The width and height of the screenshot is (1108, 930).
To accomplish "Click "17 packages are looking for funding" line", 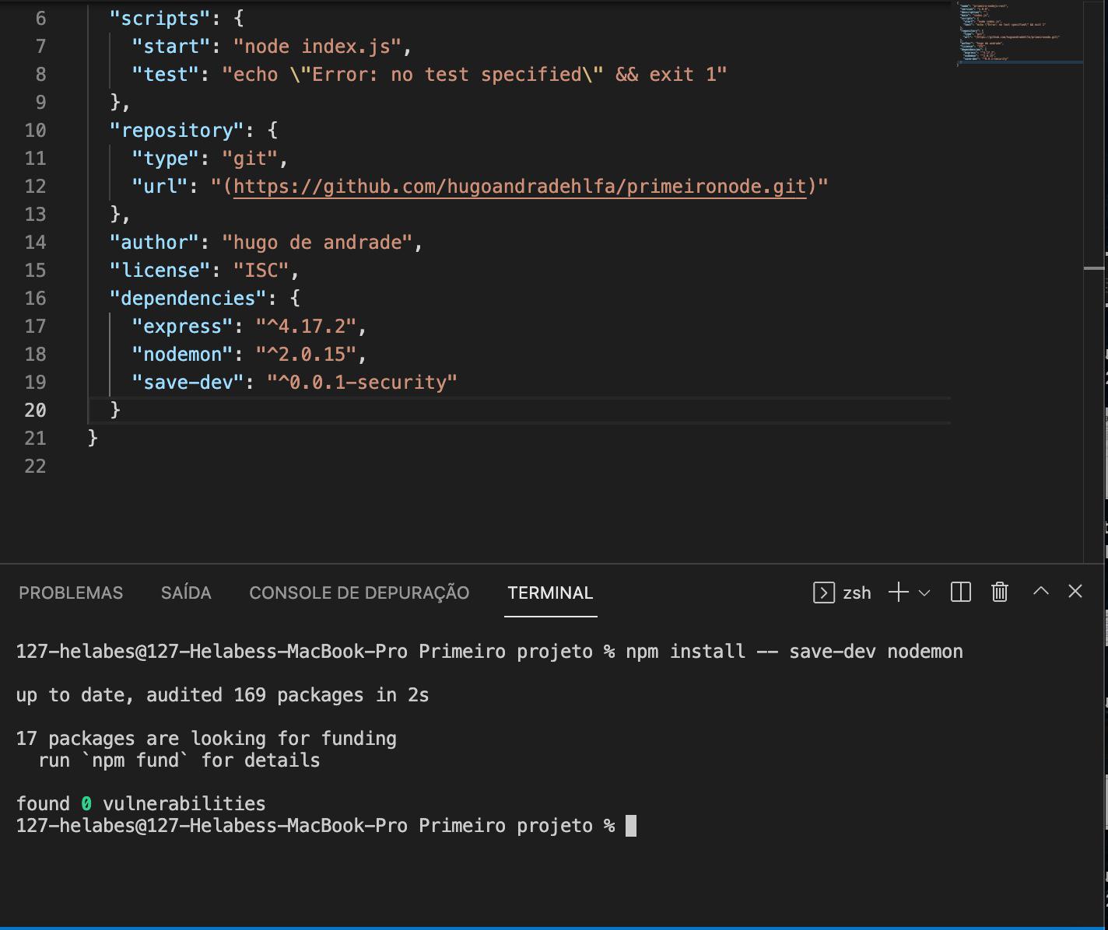I will coord(206,739).
